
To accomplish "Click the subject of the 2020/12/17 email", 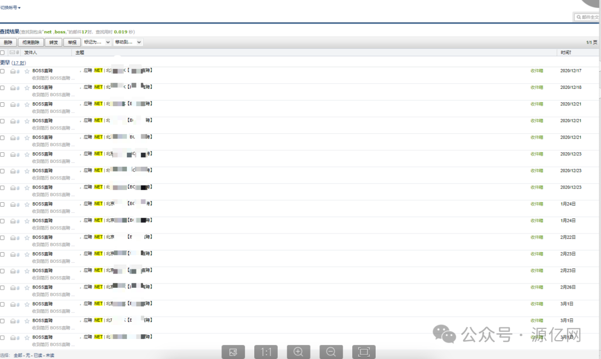I will point(117,71).
